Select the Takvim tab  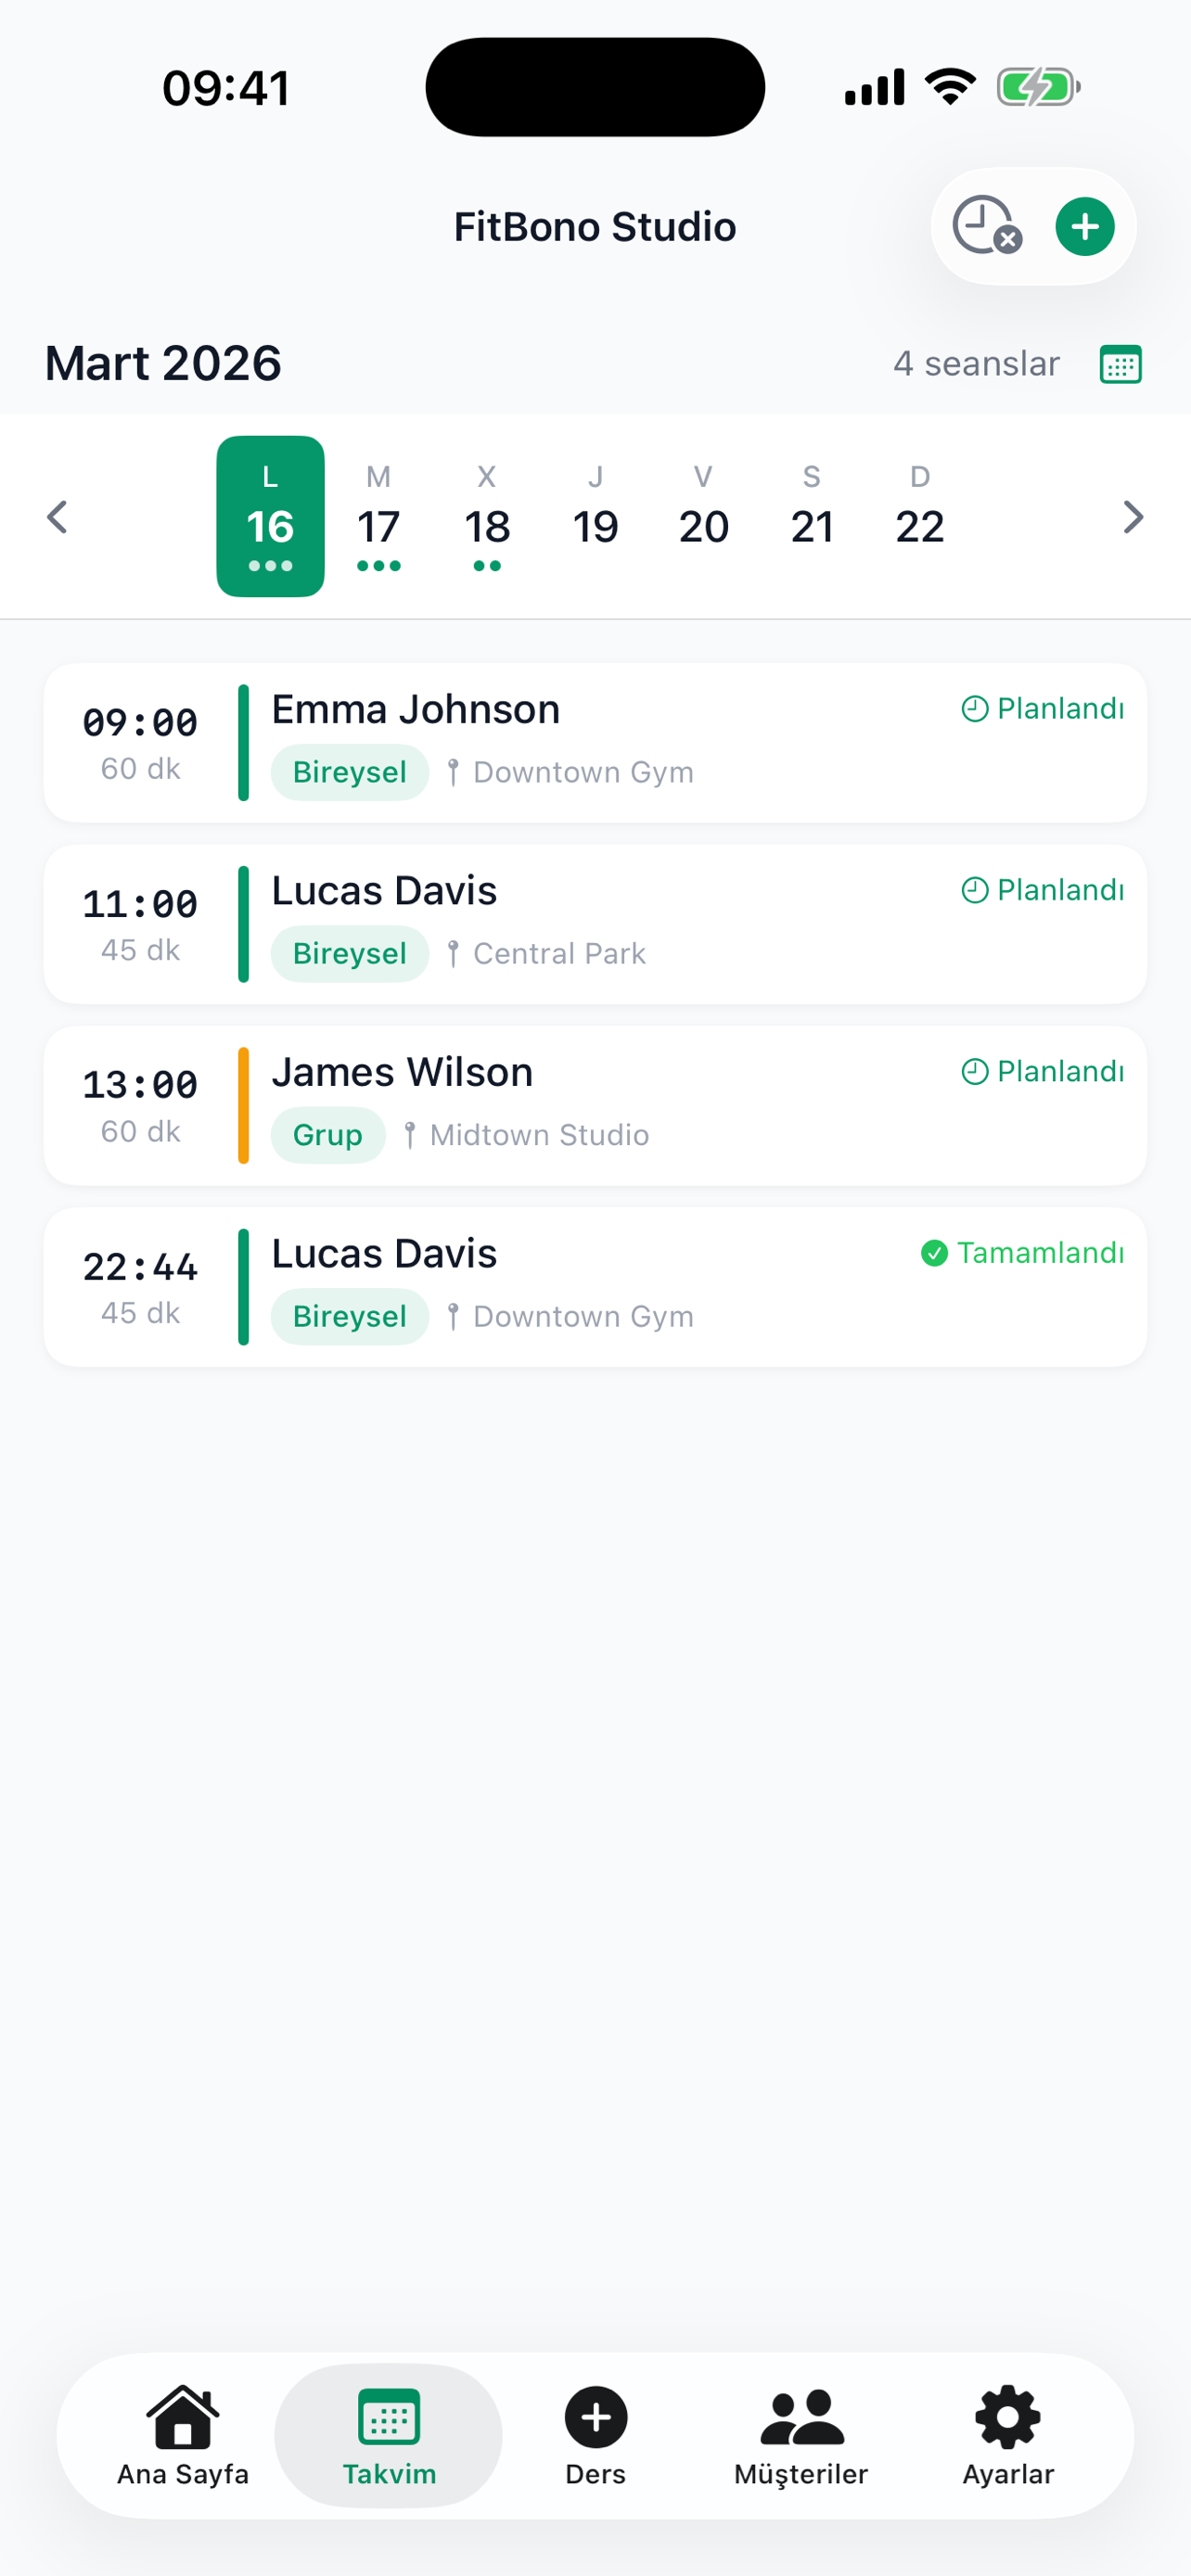389,2435
